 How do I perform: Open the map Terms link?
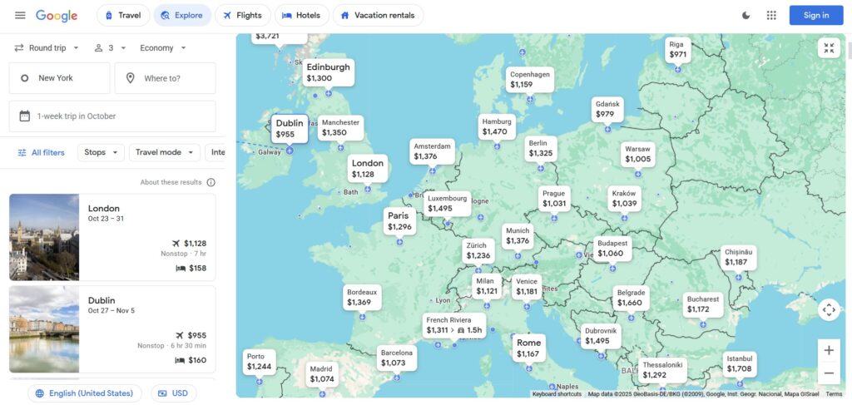[834, 394]
